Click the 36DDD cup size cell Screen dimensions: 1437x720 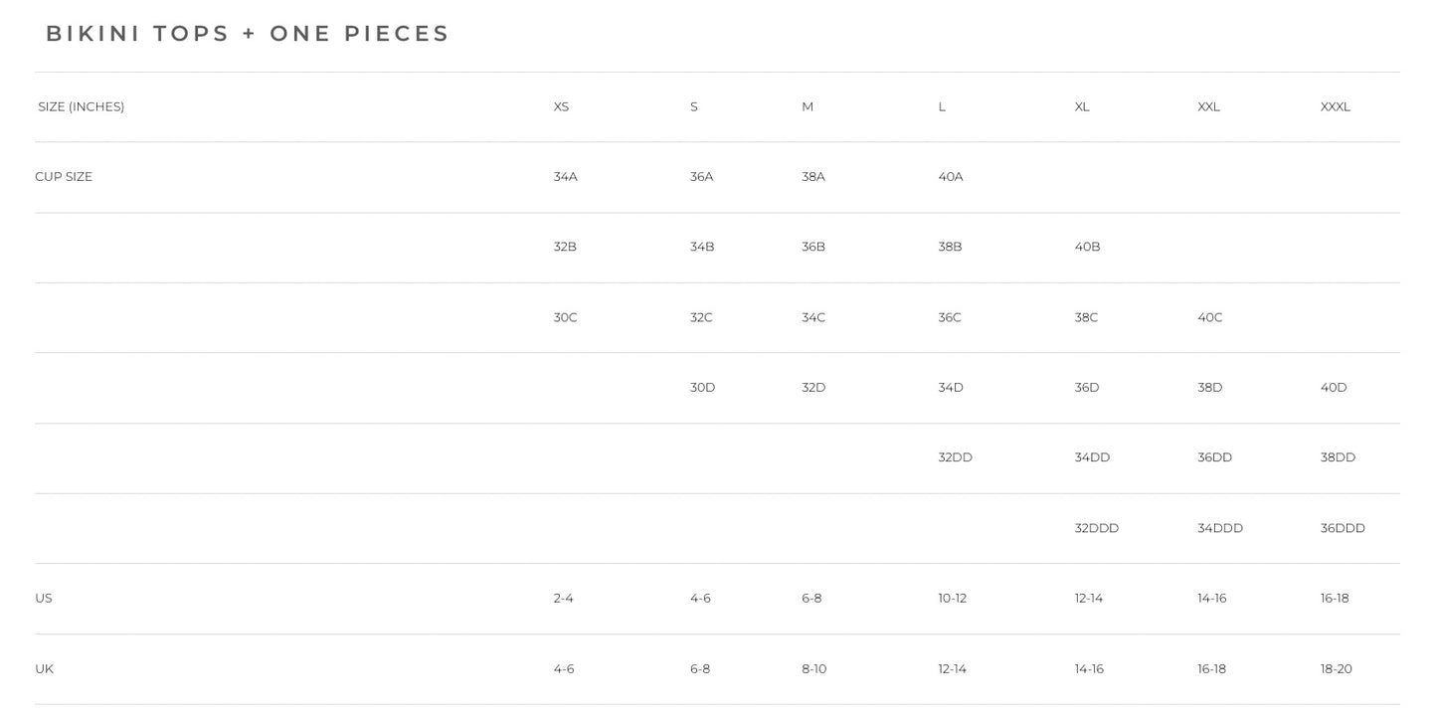tap(1343, 528)
